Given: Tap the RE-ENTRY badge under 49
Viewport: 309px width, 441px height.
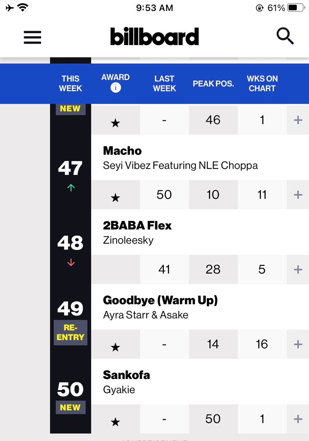Looking at the screenshot, I should [x=71, y=332].
